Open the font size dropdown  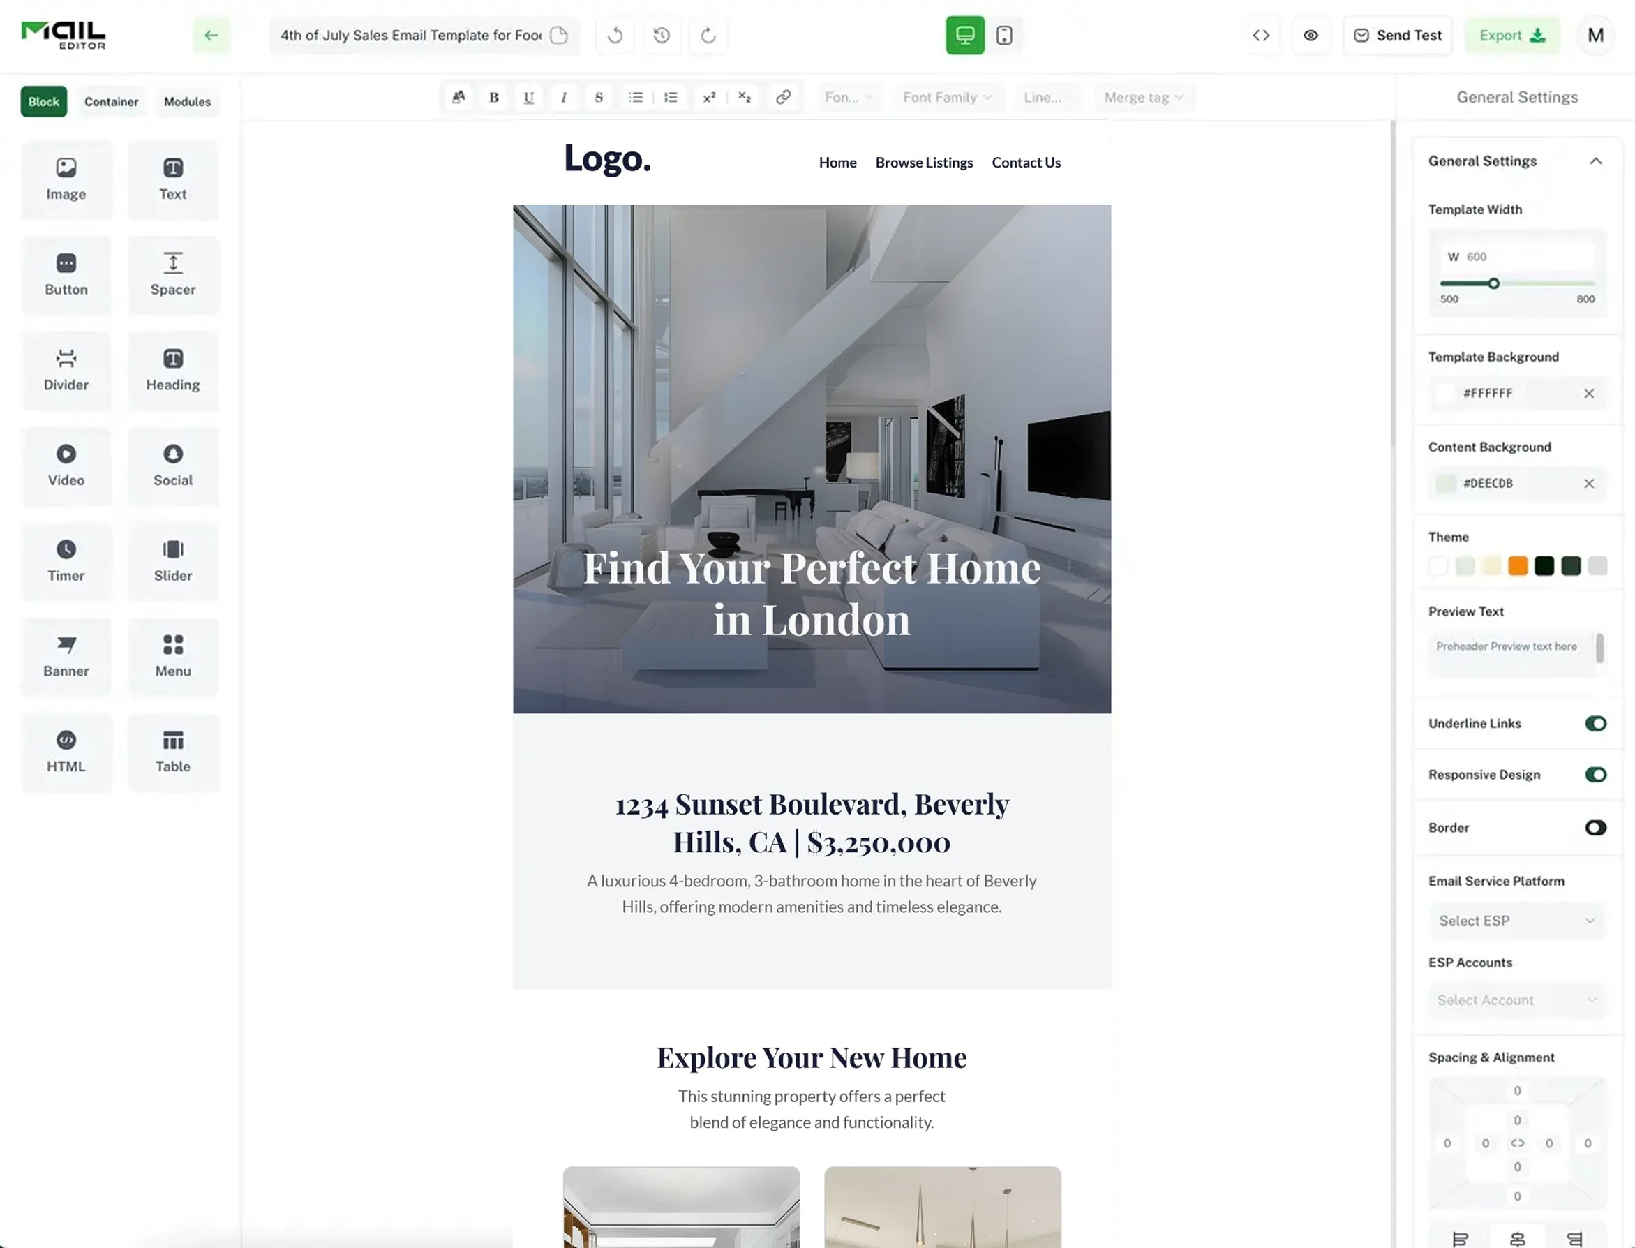849,97
